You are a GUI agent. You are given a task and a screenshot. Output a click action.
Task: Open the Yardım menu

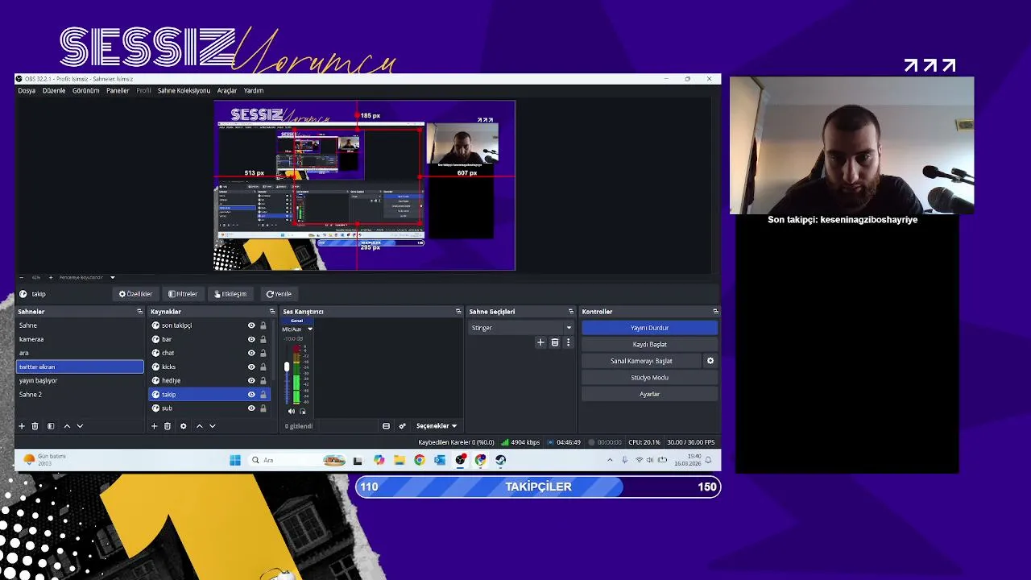[254, 91]
